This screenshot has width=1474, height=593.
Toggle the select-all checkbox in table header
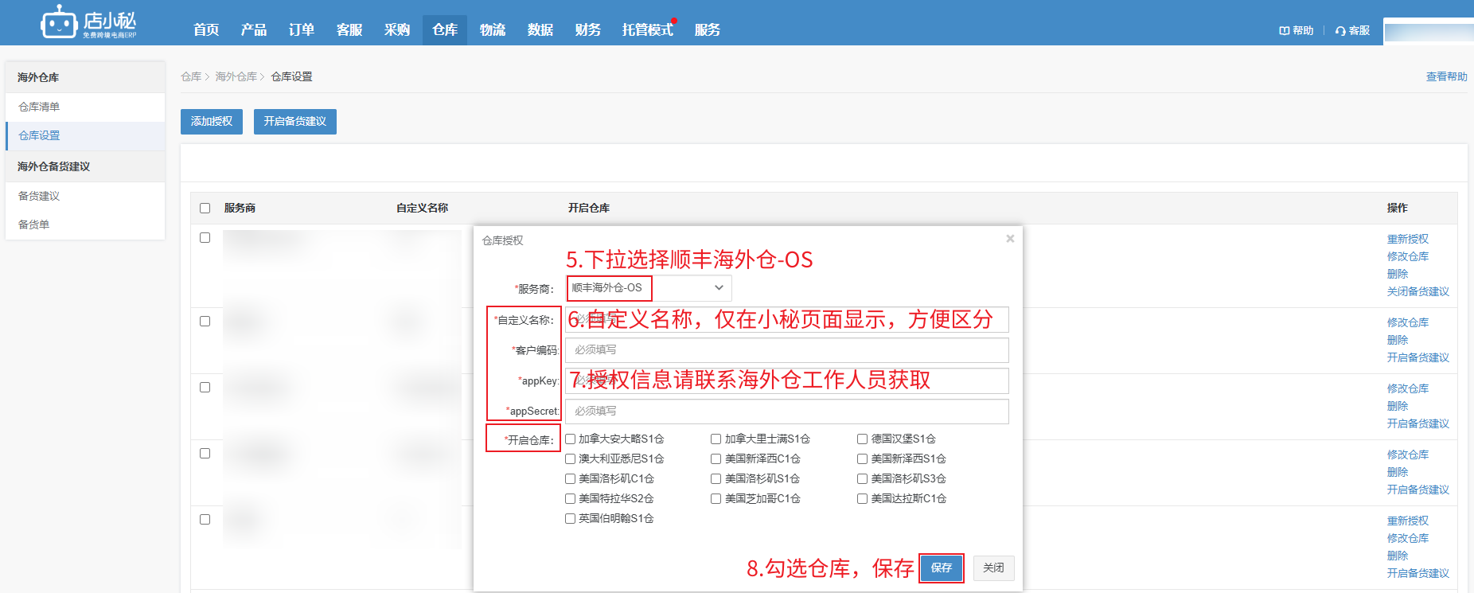click(x=205, y=208)
